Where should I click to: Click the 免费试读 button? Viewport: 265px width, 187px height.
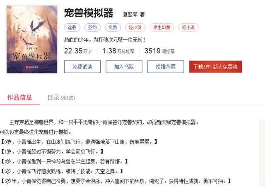coord(82,67)
